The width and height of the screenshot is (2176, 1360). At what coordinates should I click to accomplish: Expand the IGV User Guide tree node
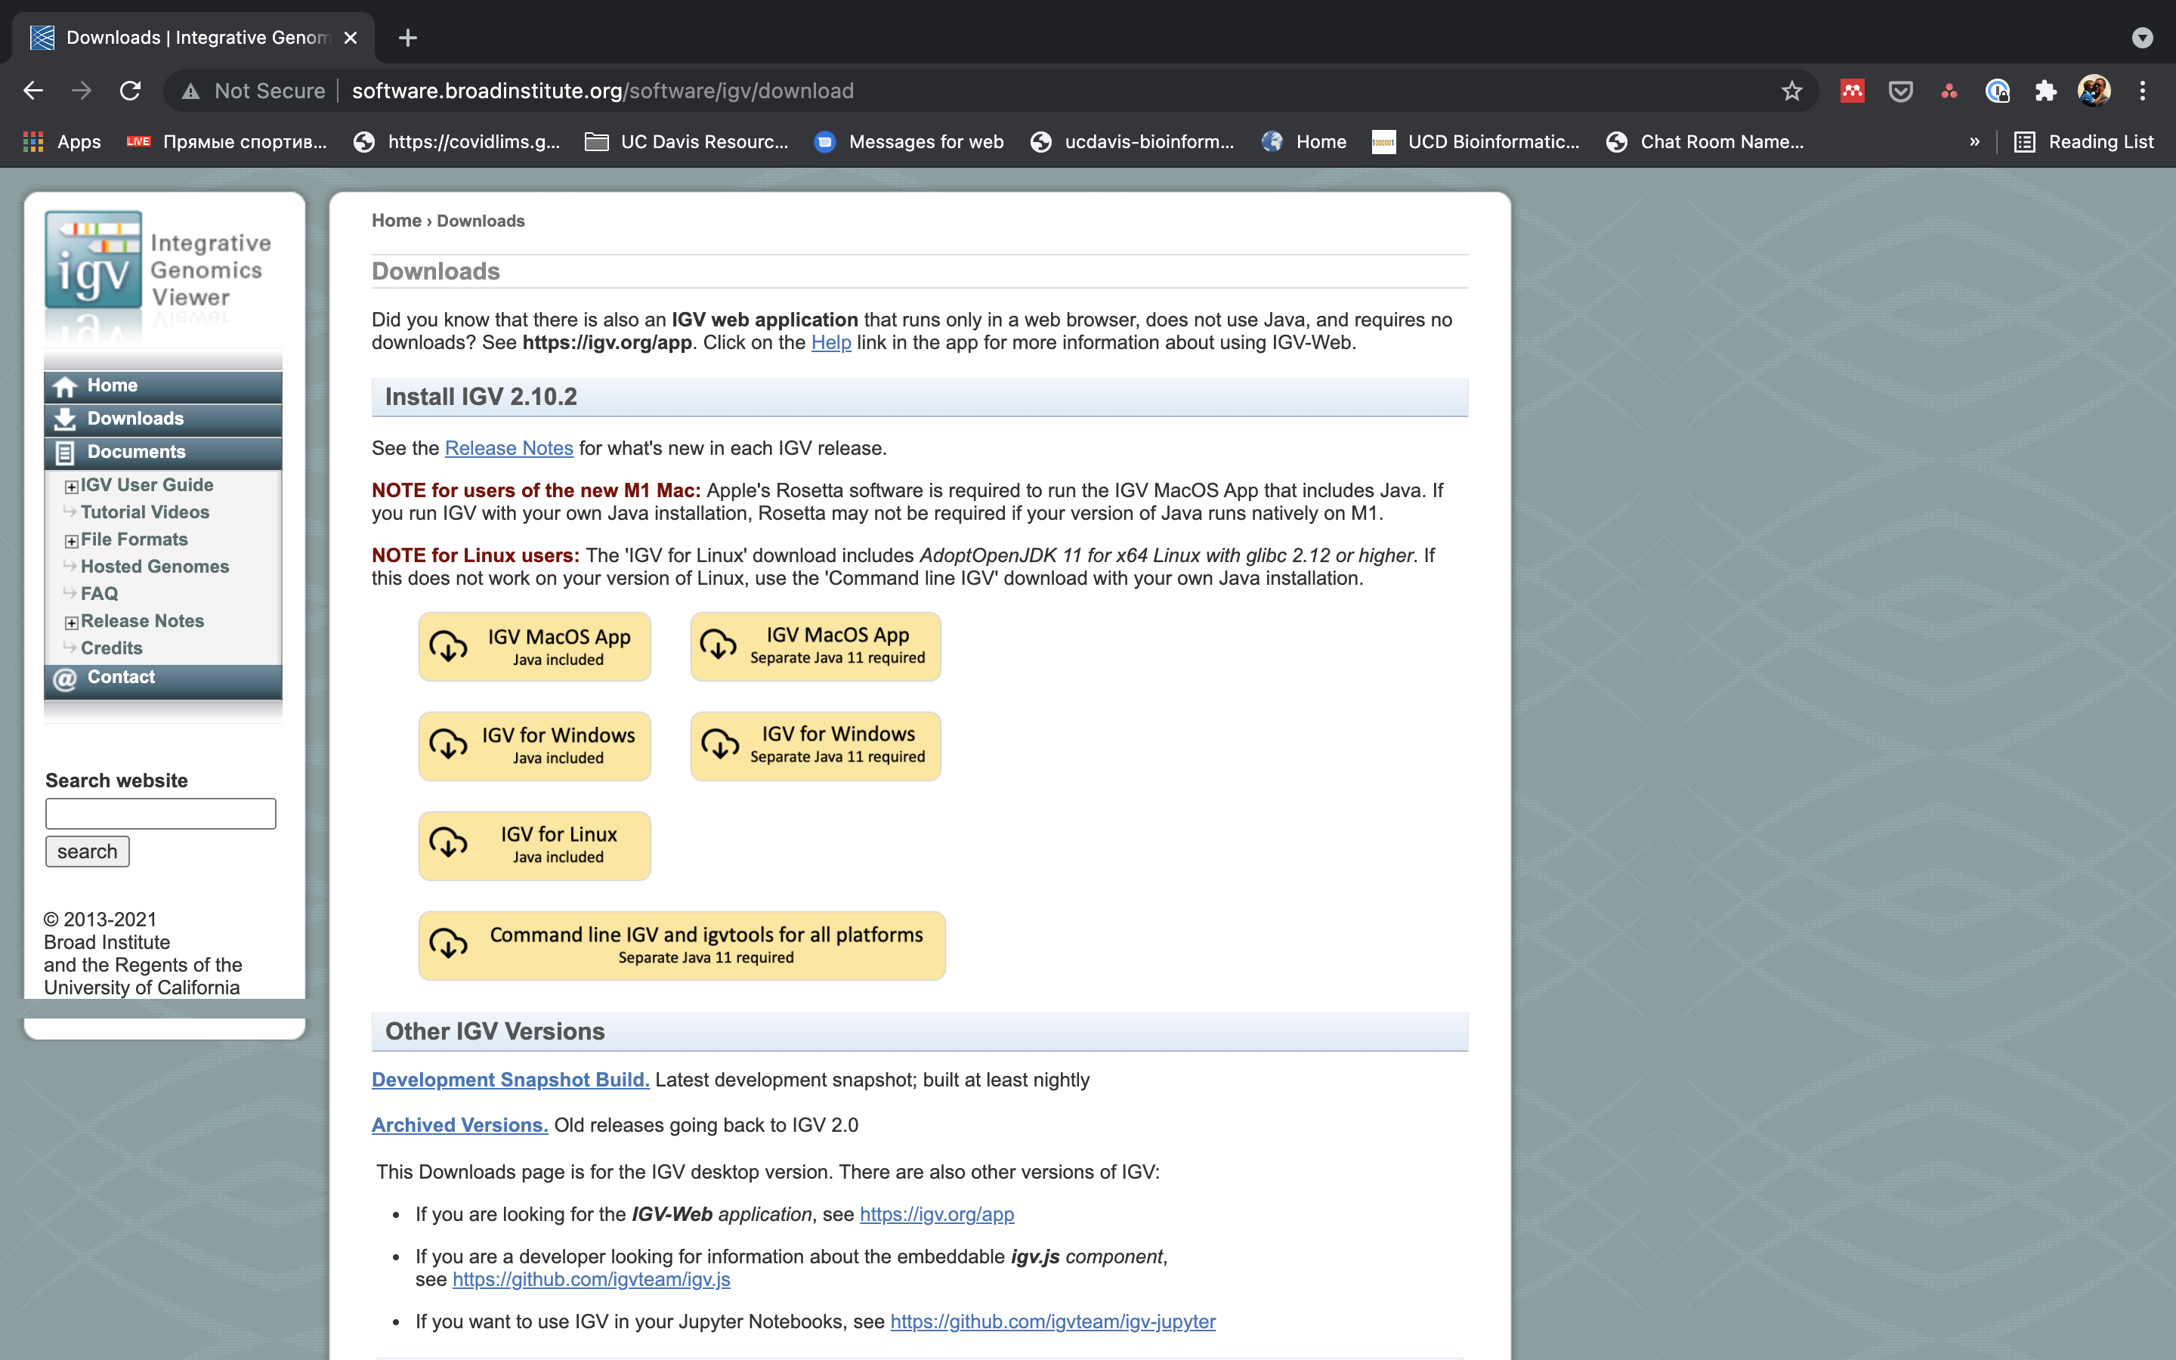[x=71, y=487]
